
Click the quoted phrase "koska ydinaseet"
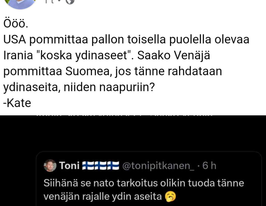(85, 56)
